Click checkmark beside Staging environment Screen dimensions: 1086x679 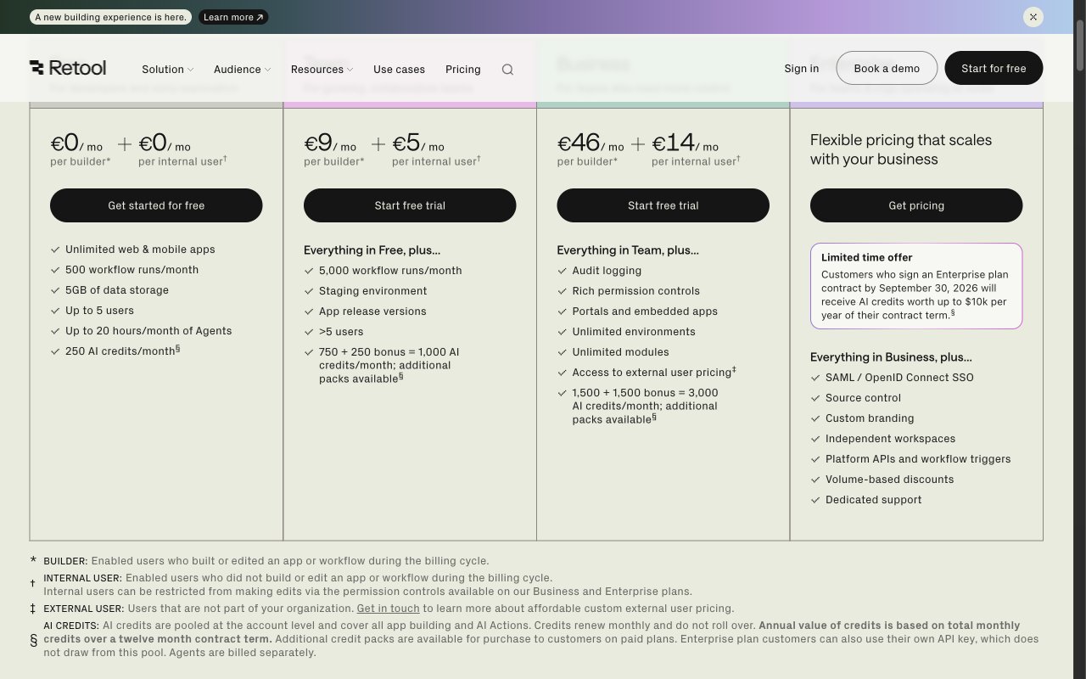tap(309, 291)
